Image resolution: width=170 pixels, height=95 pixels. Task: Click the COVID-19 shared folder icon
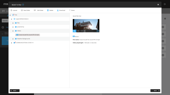point(14,42)
